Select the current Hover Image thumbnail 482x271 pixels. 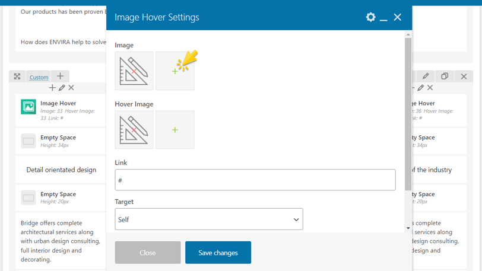[134, 130]
